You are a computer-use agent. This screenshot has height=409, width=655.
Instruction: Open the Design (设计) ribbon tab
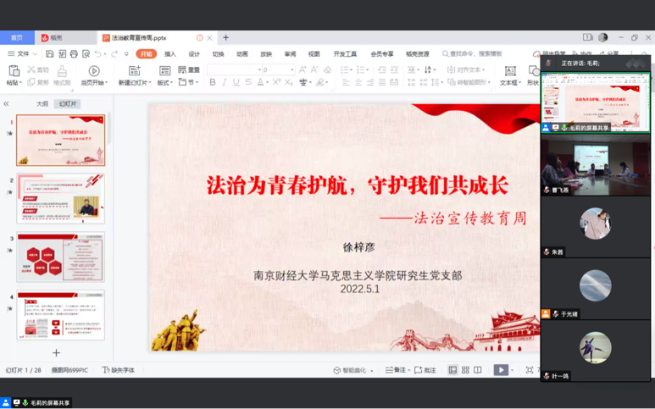[x=194, y=54]
